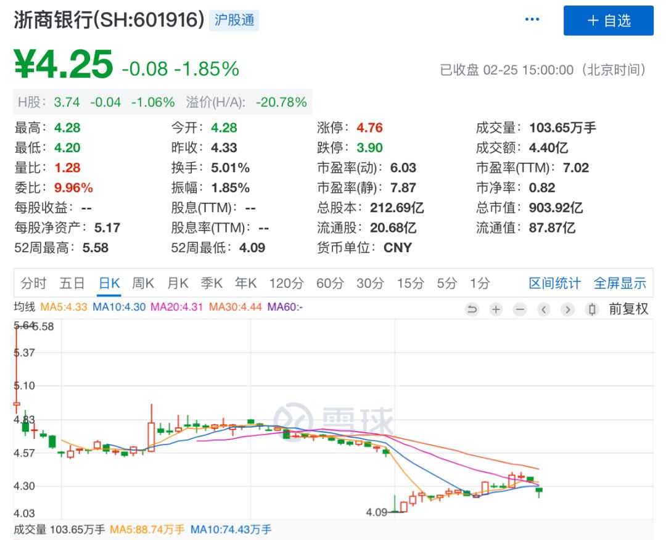The width and height of the screenshot is (666, 540).
Task: Switch to the 分时 chart tab
Action: point(33,283)
